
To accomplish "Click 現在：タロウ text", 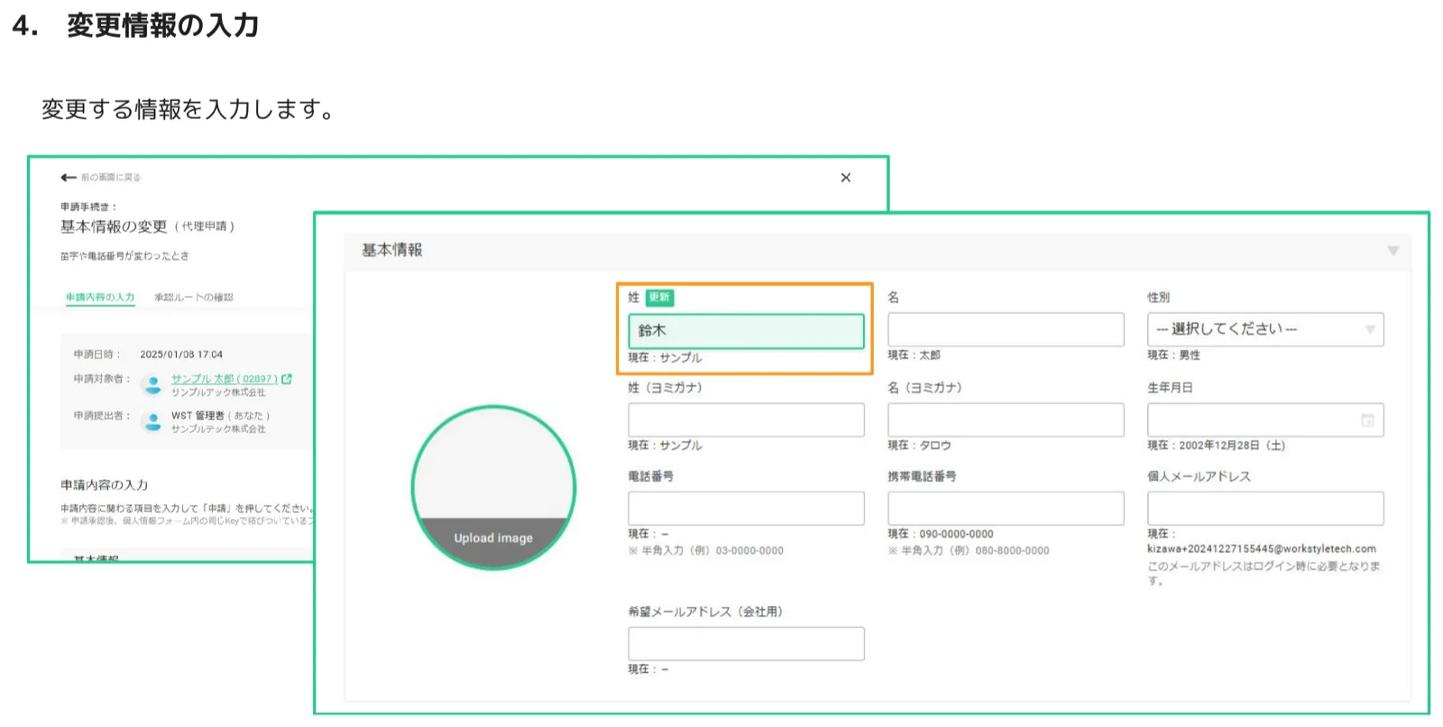I will 919,446.
